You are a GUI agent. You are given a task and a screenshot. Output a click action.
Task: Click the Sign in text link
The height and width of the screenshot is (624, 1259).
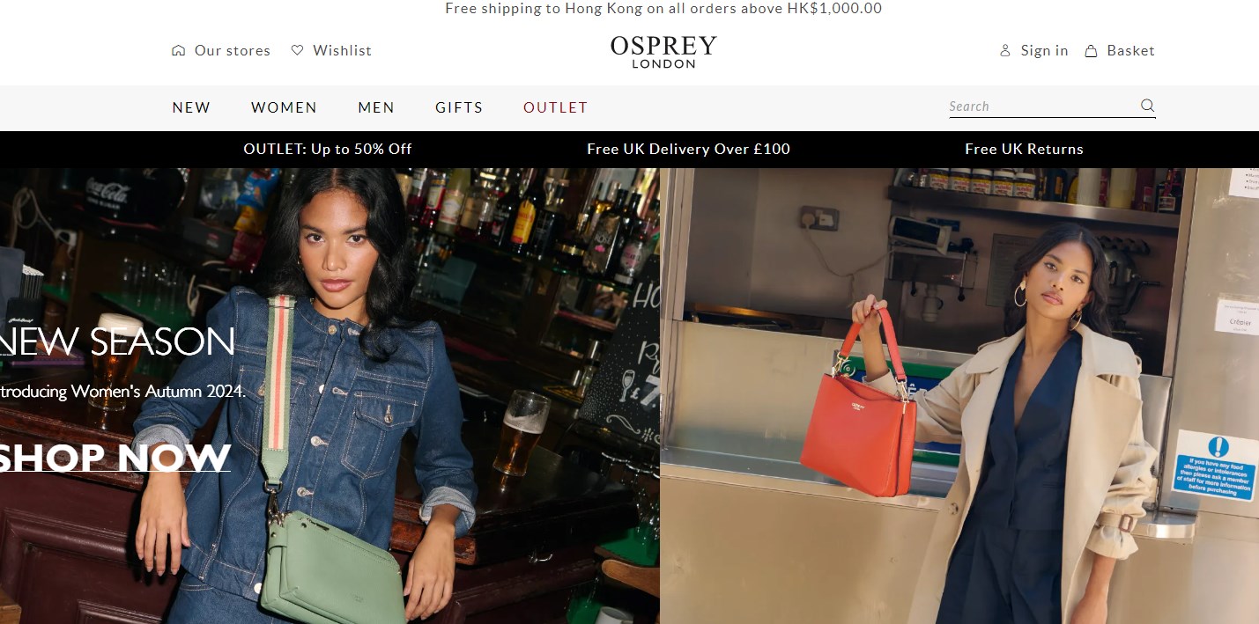coord(1044,51)
